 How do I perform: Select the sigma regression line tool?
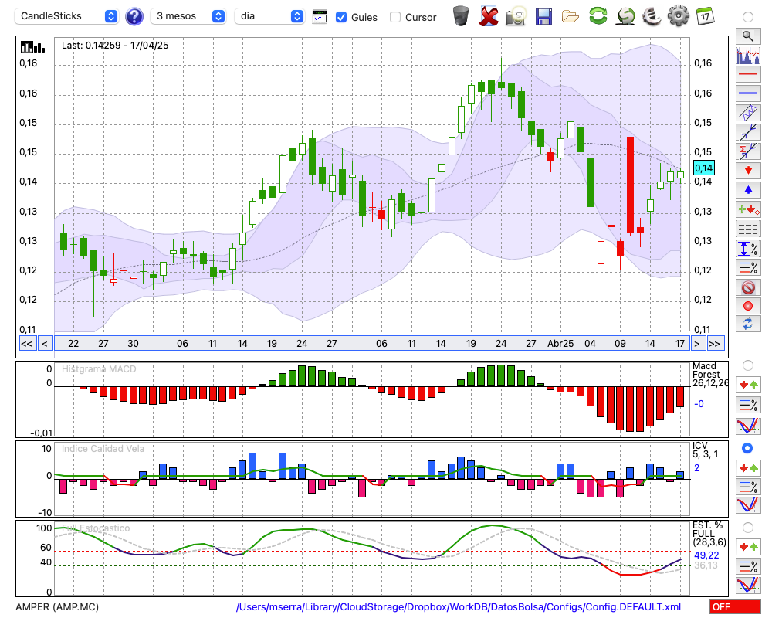(x=748, y=151)
